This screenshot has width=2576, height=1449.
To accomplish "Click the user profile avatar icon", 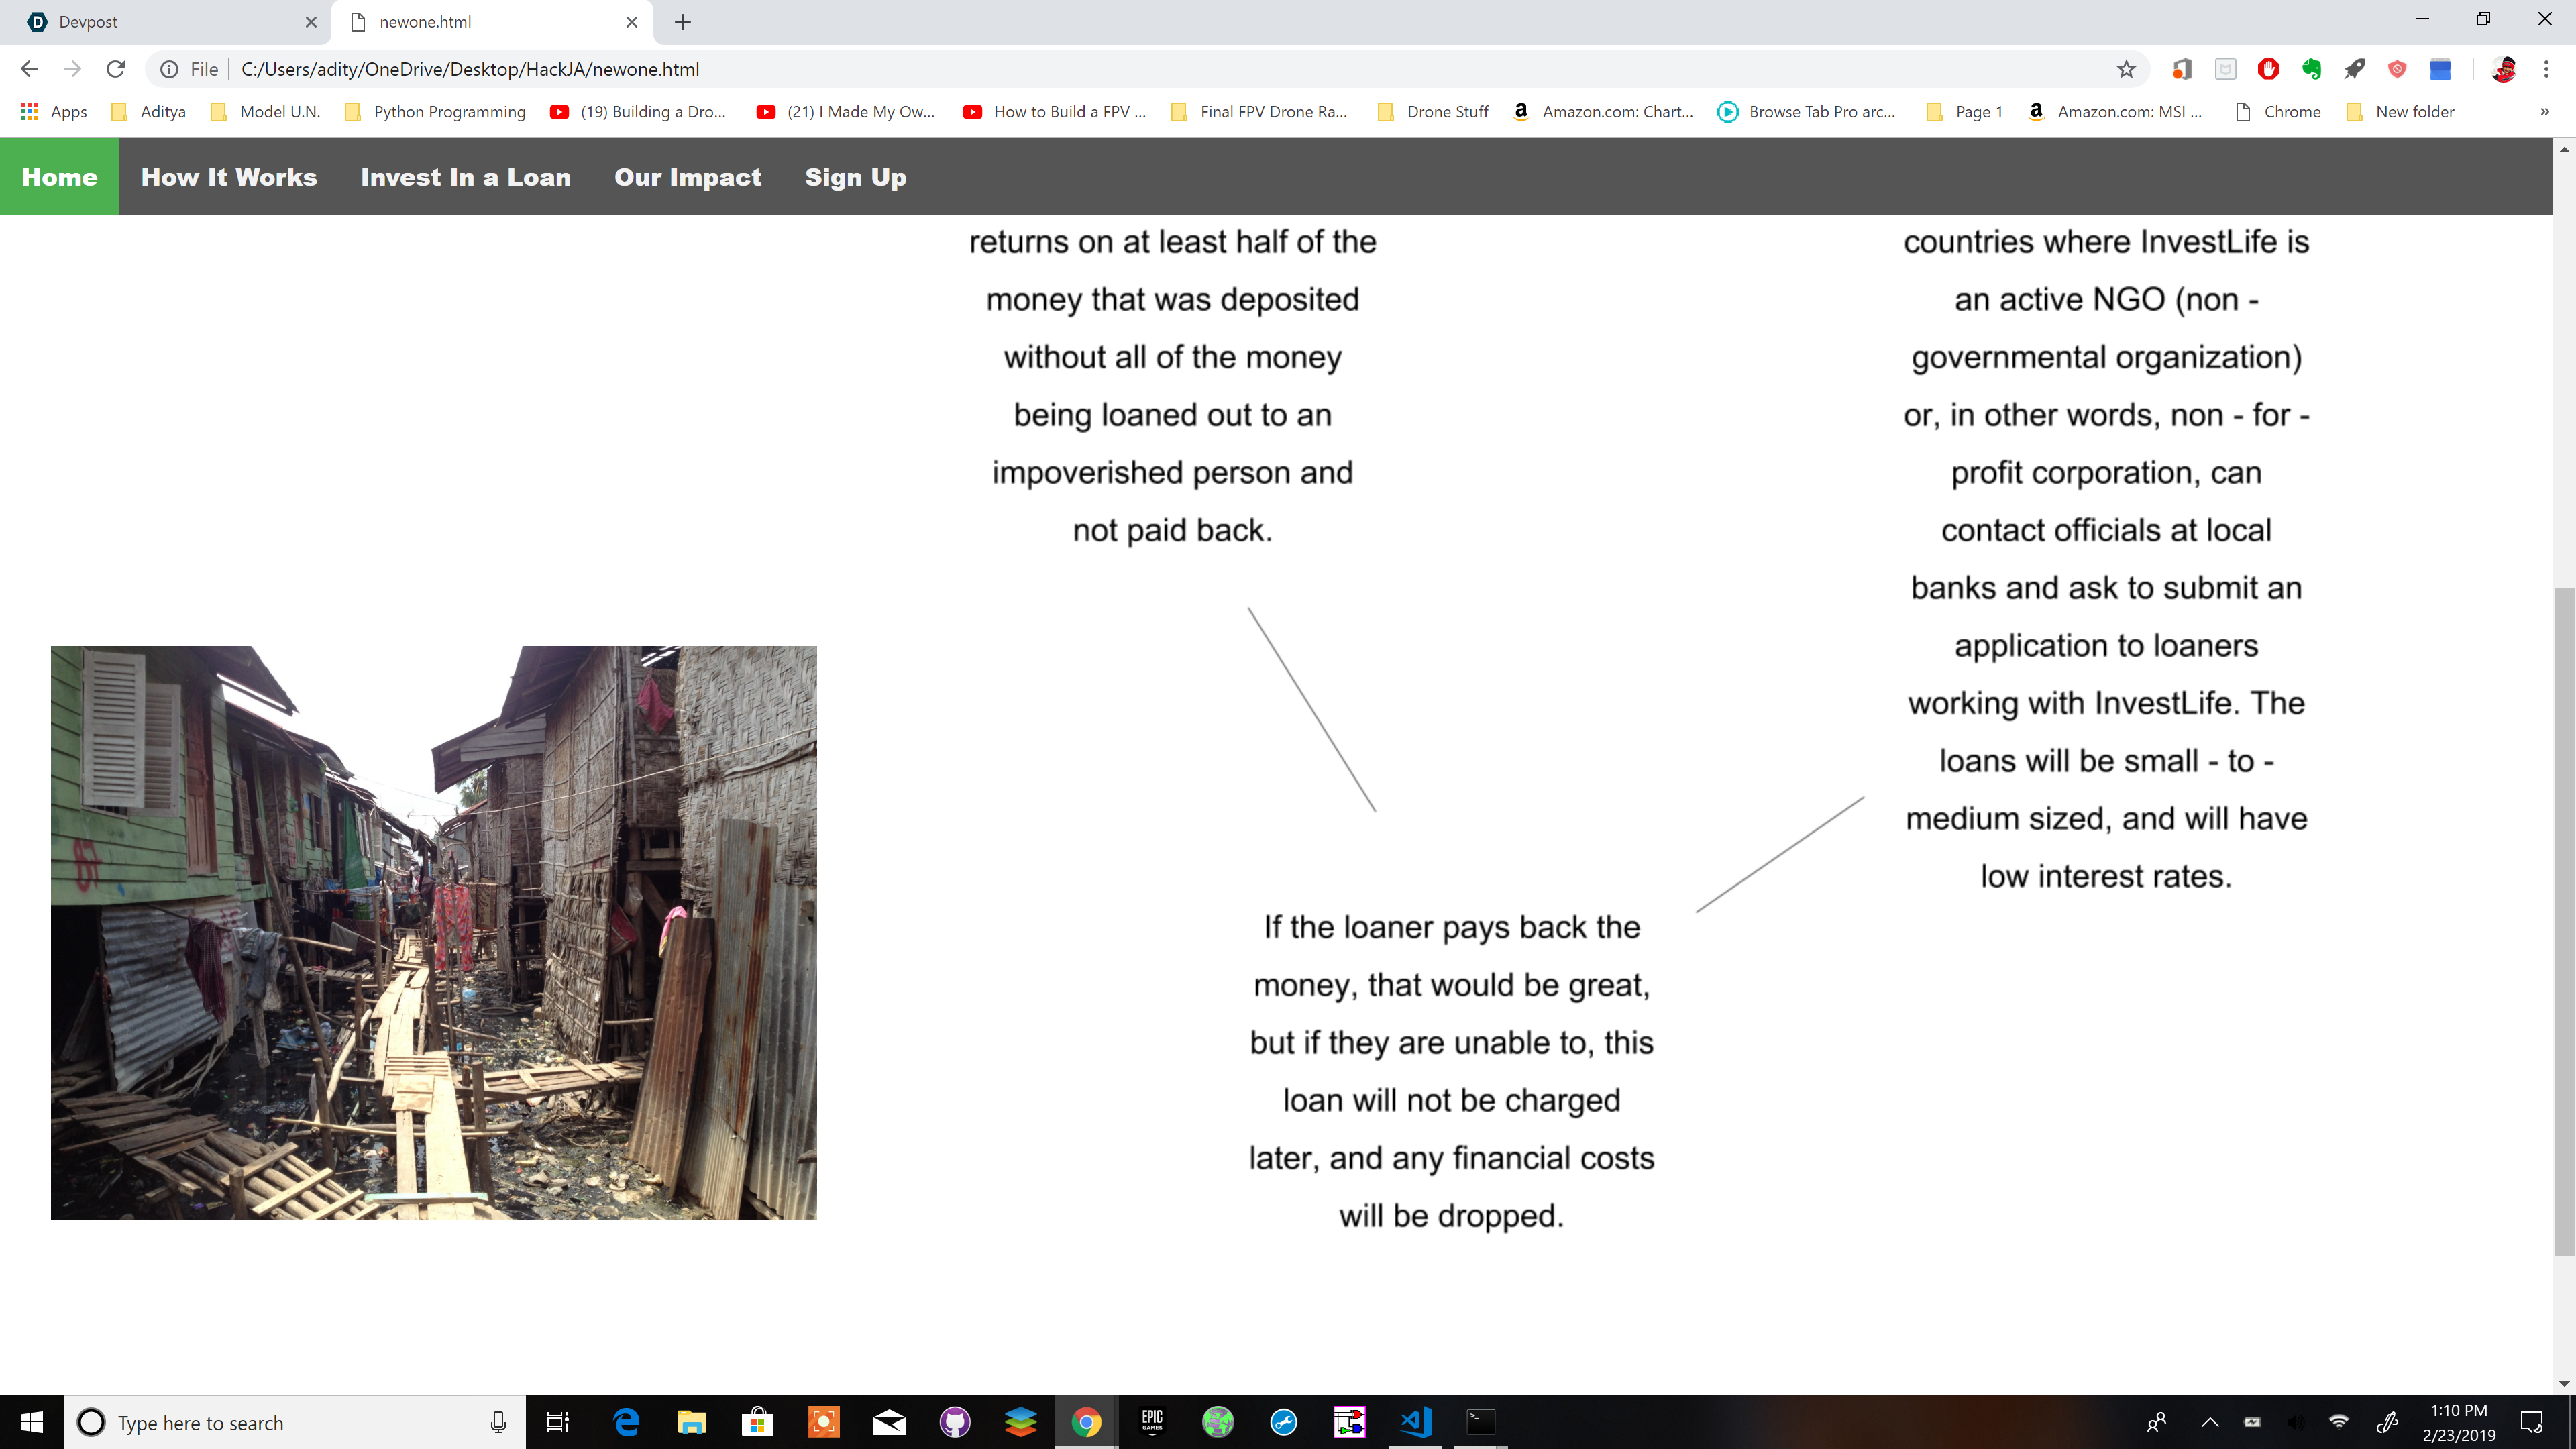I will [2503, 69].
